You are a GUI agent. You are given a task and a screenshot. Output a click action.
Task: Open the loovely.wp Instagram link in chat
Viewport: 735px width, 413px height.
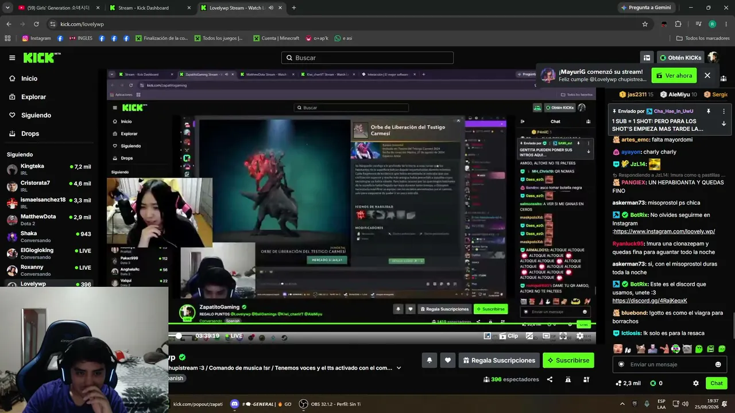(x=664, y=232)
